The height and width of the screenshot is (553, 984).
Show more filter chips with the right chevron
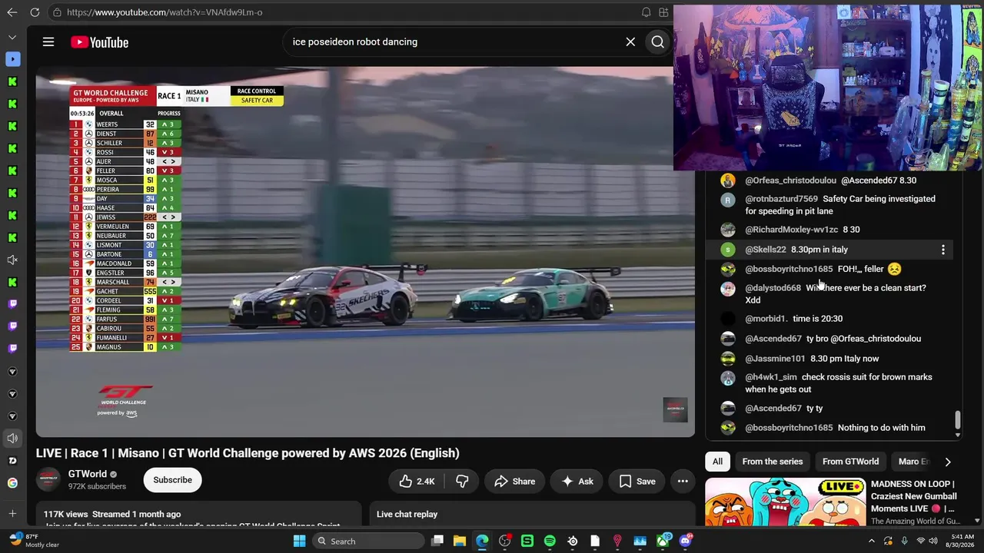[947, 462]
